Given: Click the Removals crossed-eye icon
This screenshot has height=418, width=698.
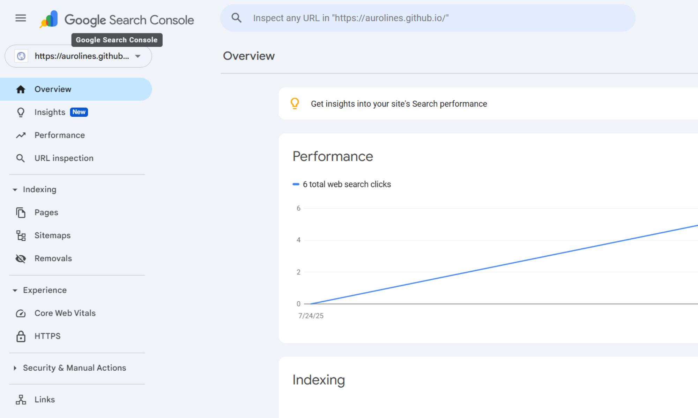Looking at the screenshot, I should point(21,258).
